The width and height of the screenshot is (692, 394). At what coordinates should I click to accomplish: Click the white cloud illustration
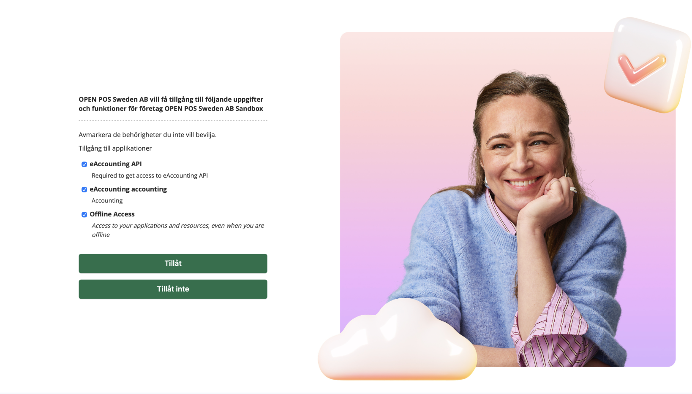[397, 340]
